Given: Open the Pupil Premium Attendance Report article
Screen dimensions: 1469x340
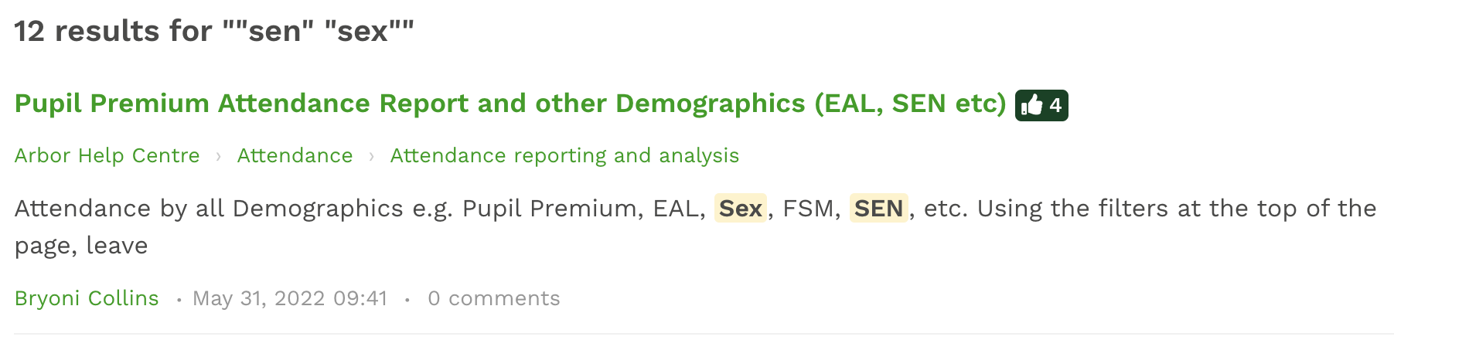Looking at the screenshot, I should pyautogui.click(x=510, y=104).
